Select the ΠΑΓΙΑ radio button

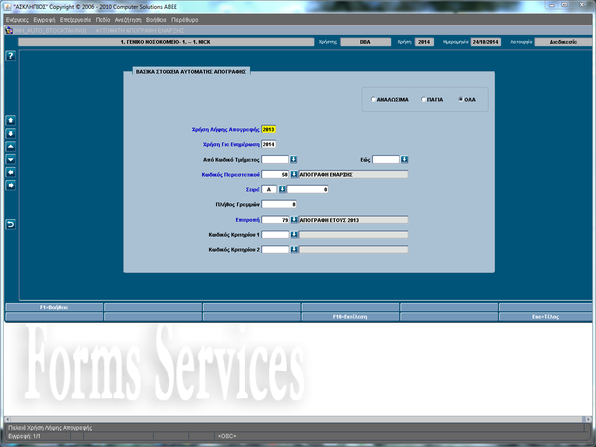point(424,99)
